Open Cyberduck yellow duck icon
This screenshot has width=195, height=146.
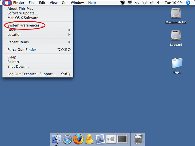[x=89, y=139]
